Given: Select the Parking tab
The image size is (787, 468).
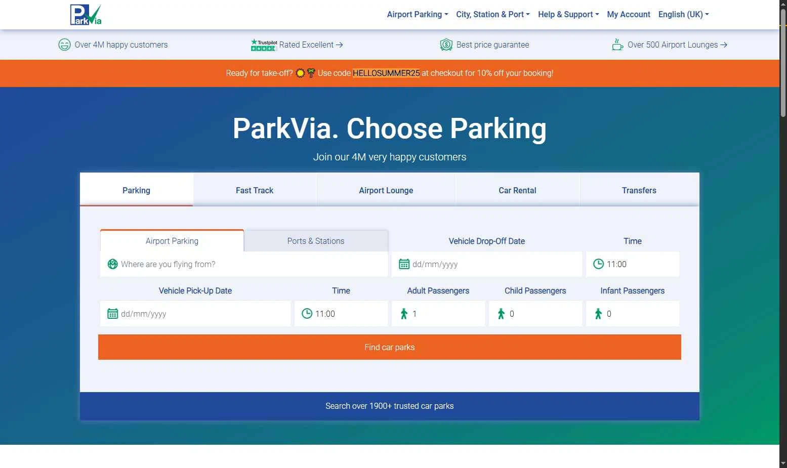Looking at the screenshot, I should click(136, 190).
